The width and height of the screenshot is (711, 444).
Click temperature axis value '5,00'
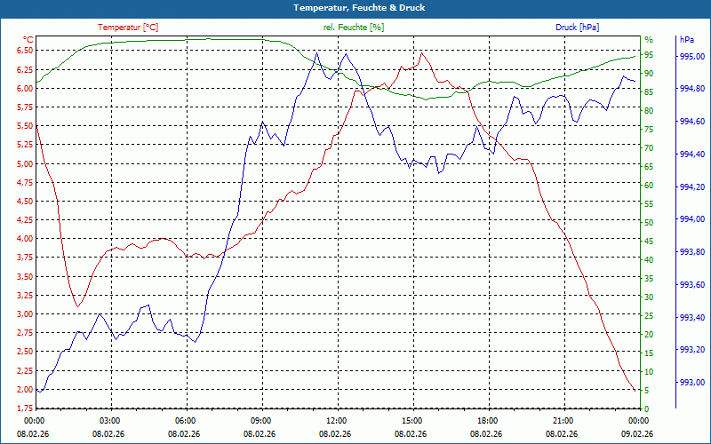click(25, 163)
